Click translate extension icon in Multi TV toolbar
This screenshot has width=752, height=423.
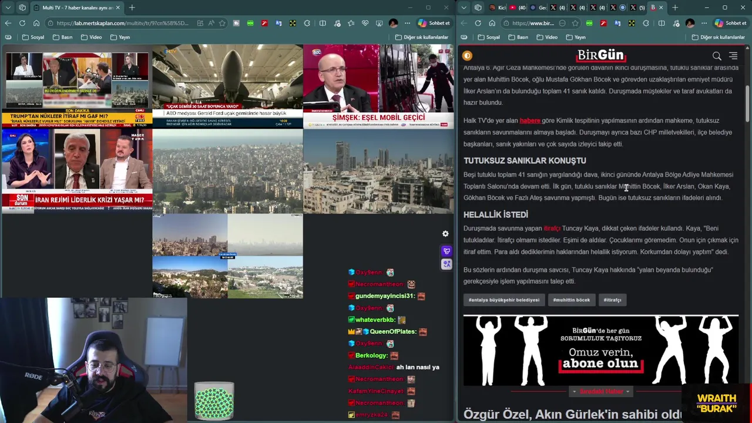pos(278,23)
